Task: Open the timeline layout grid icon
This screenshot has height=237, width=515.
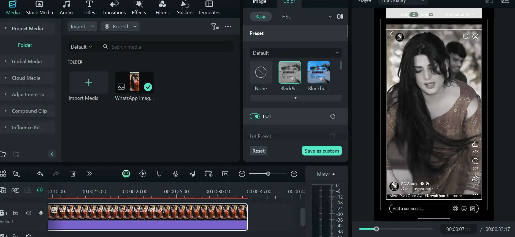Action: [x=3, y=174]
